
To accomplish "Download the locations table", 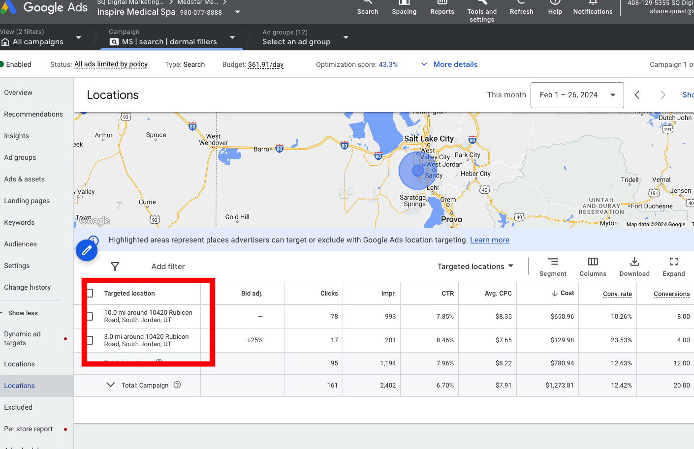I will (634, 267).
